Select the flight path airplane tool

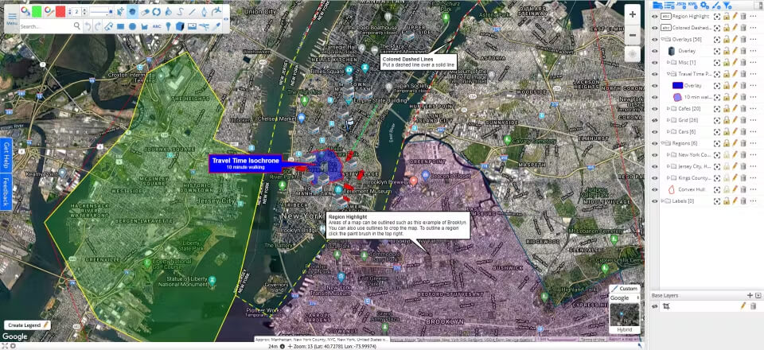(x=216, y=12)
